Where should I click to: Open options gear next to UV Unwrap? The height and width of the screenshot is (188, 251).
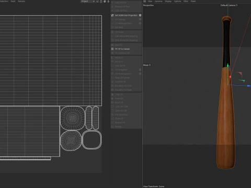click(x=140, y=19)
